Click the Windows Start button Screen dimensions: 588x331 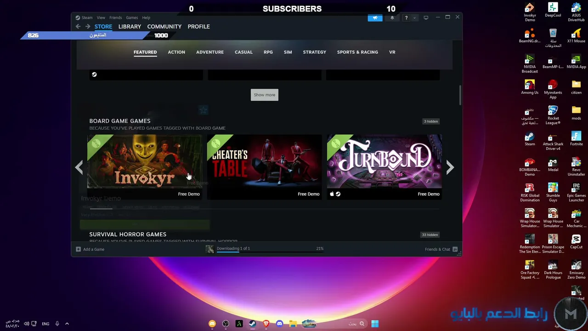click(x=375, y=324)
